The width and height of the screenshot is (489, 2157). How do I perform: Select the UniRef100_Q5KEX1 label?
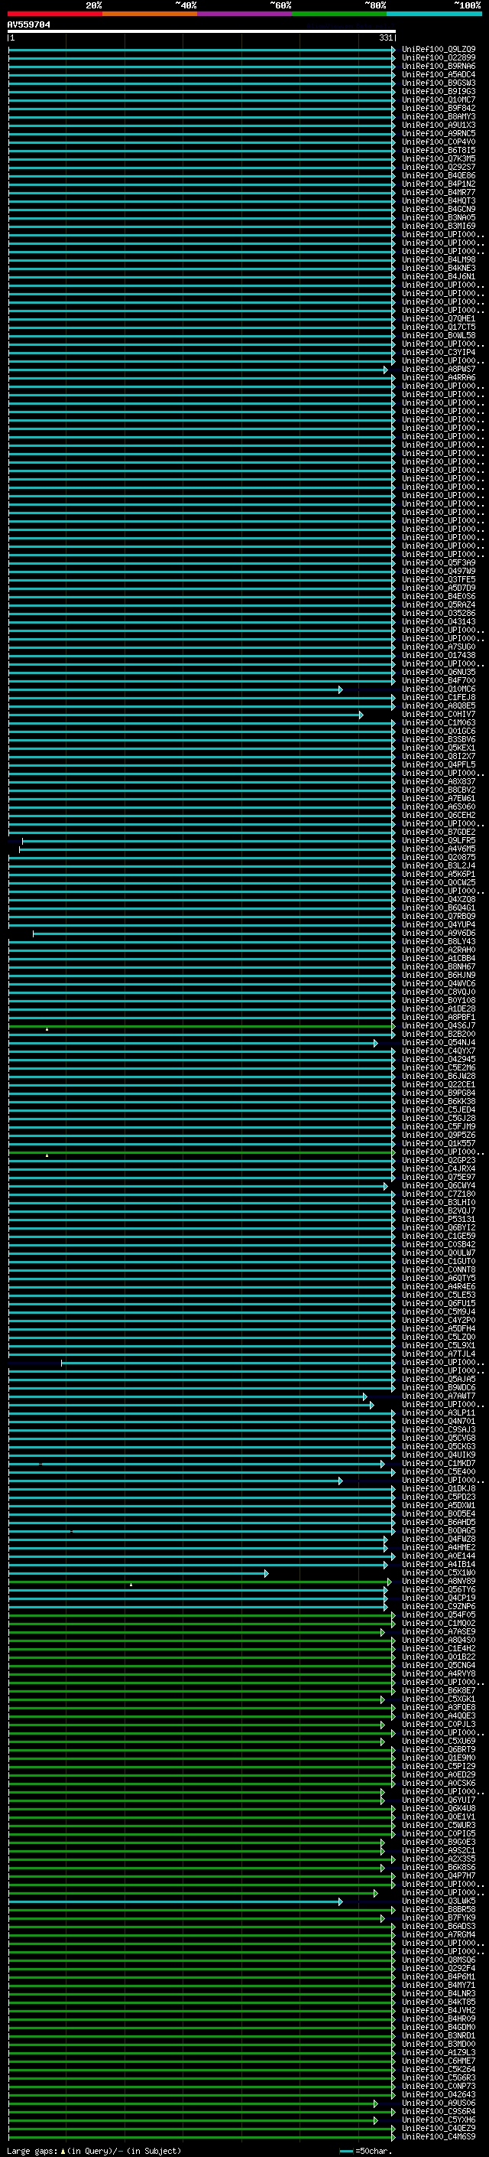click(439, 748)
